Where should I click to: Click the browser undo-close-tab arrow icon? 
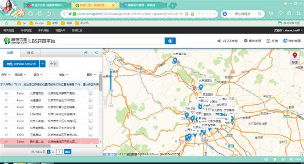click(49, 13)
